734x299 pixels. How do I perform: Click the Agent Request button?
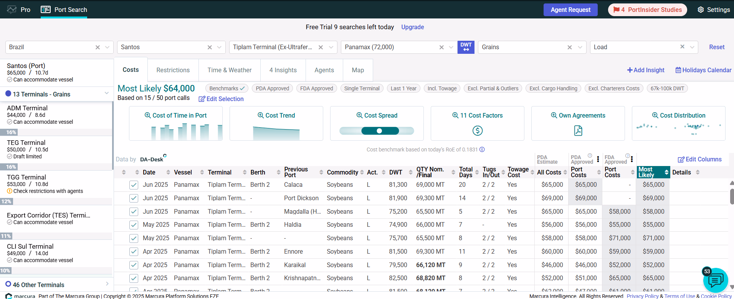tap(570, 10)
